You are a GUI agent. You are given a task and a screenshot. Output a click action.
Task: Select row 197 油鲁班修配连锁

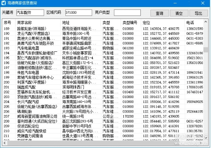pyautogui.click(x=103, y=68)
